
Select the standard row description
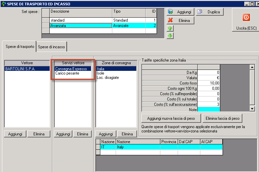point(81,20)
